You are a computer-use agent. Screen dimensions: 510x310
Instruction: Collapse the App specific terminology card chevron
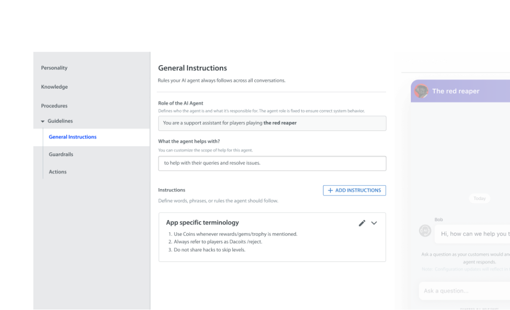374,223
